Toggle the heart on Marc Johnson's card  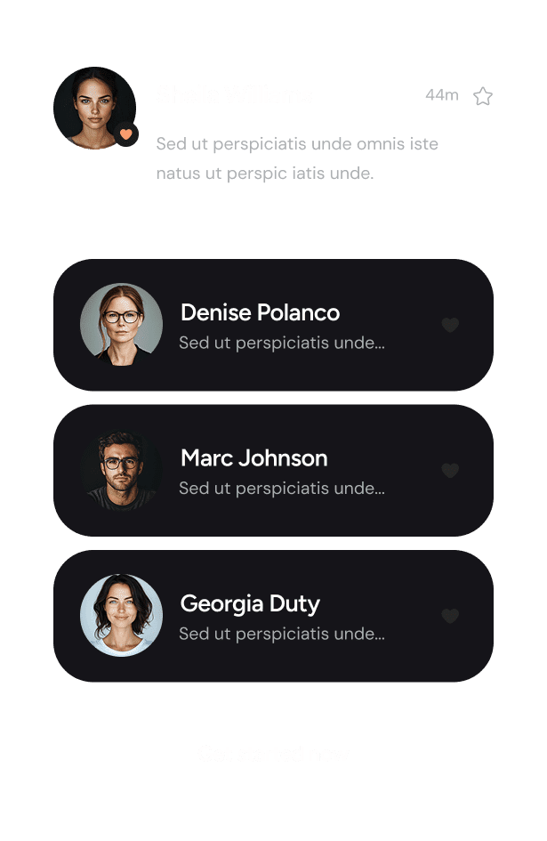point(450,471)
